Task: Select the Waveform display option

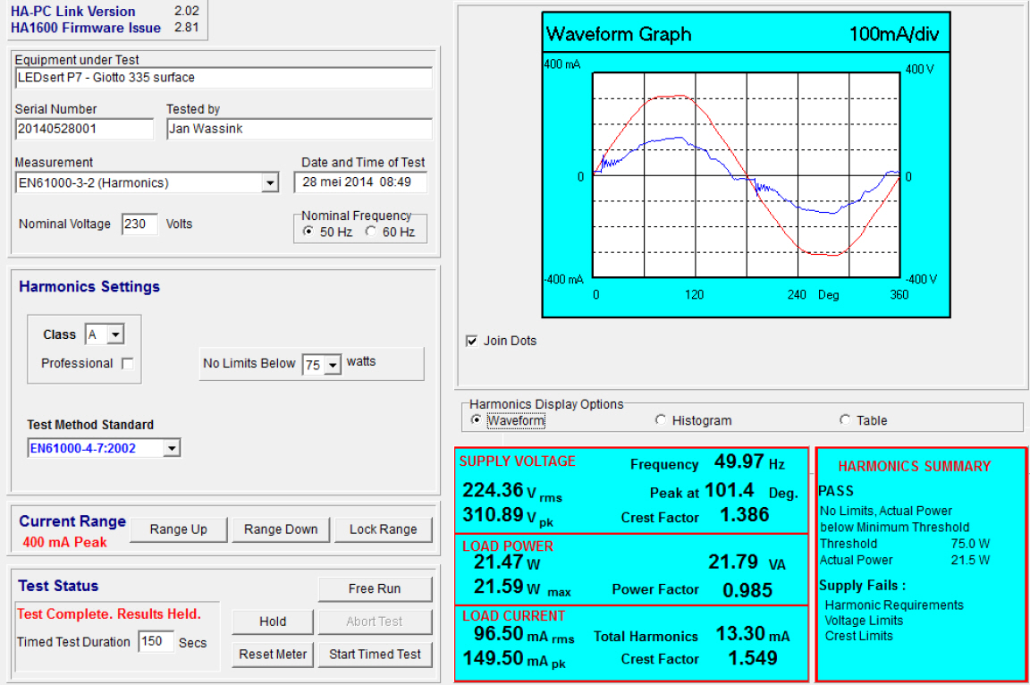Action: coord(475,420)
